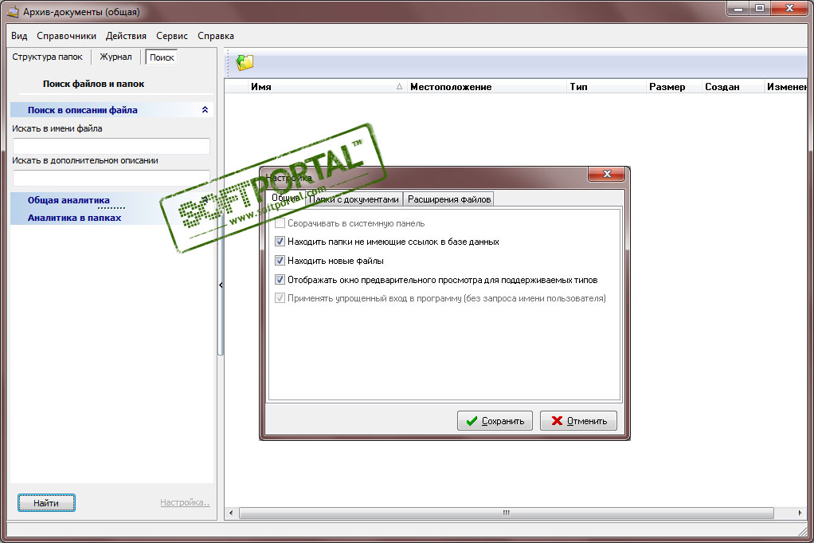Screen dimensions: 814x543
Task: Open the Справка menu
Action: 215,36
